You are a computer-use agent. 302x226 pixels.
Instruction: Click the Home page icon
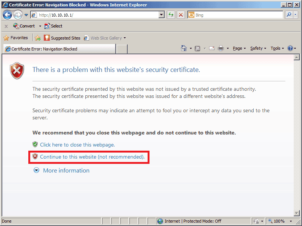pos(184,48)
